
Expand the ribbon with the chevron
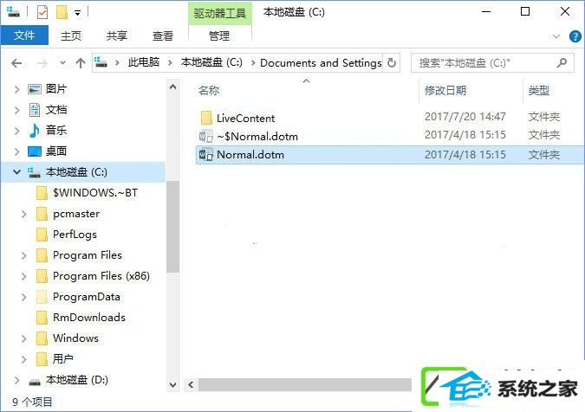(x=556, y=36)
